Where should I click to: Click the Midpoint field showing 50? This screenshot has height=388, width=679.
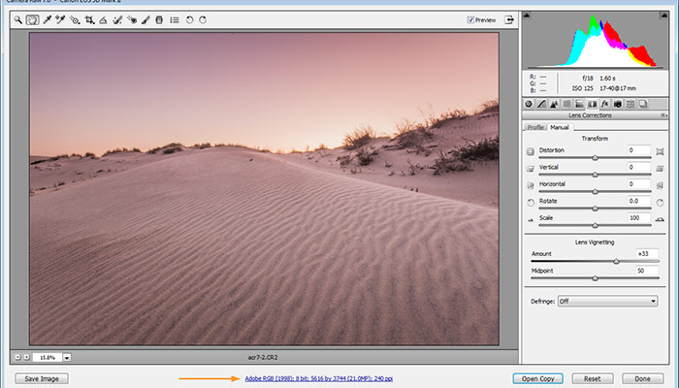pyautogui.click(x=647, y=271)
